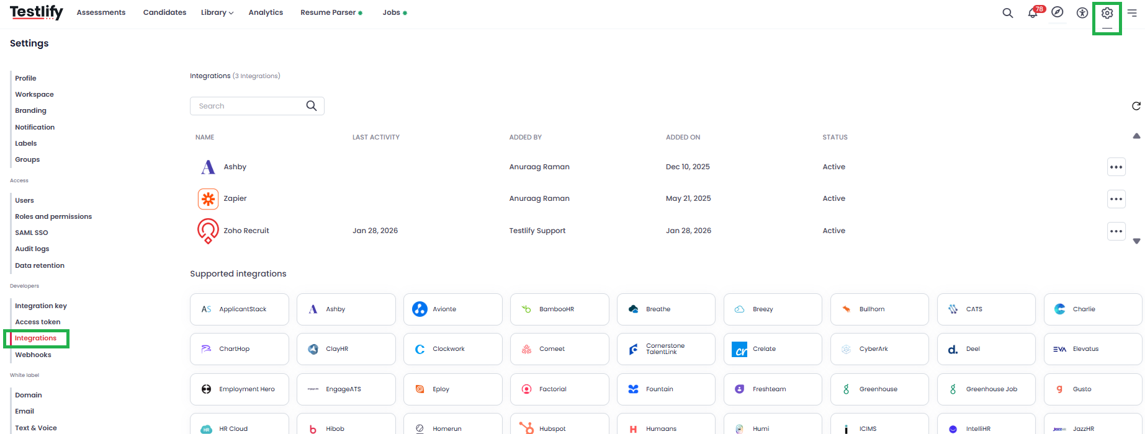This screenshot has width=1145, height=434.
Task: Expand the Library dropdown in navigation
Action: coord(217,12)
